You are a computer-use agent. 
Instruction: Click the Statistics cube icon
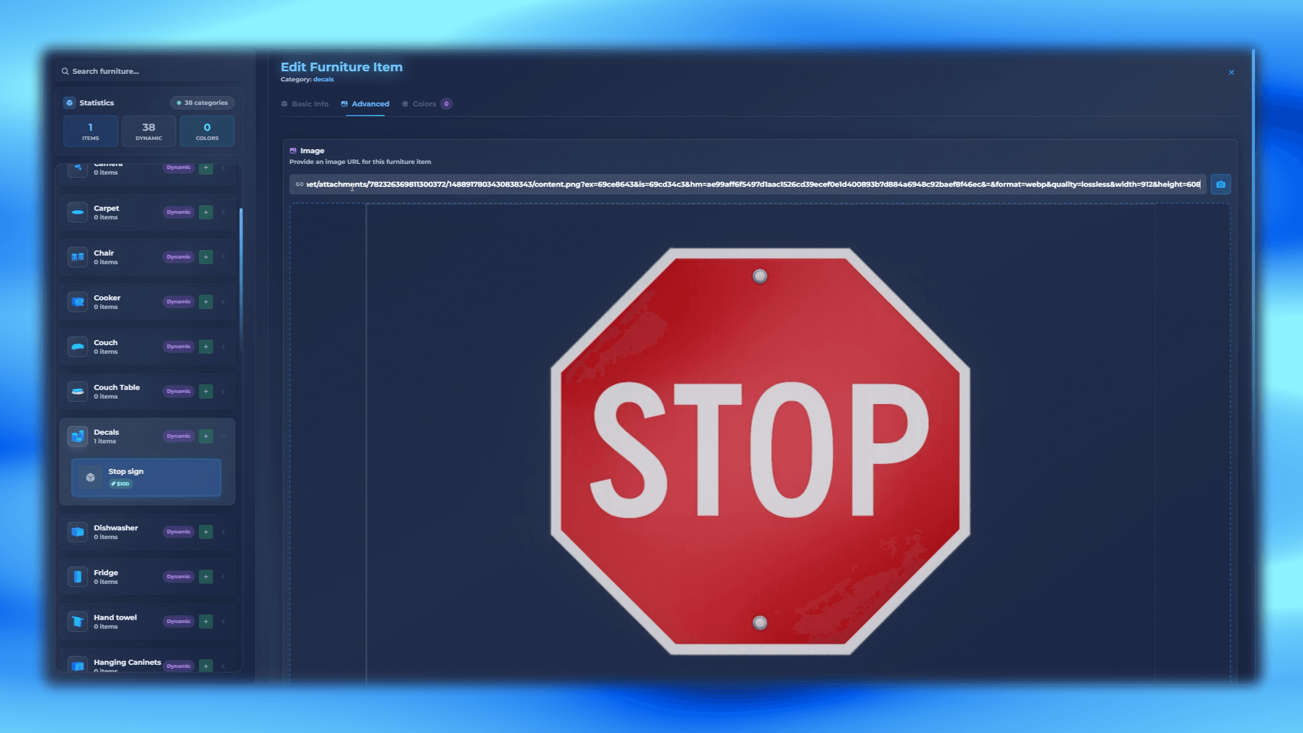[70, 103]
